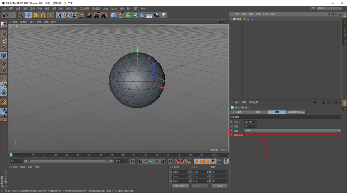The height and width of the screenshot is (193, 347).
Task: Open the spline Pen tool
Action: point(121,15)
